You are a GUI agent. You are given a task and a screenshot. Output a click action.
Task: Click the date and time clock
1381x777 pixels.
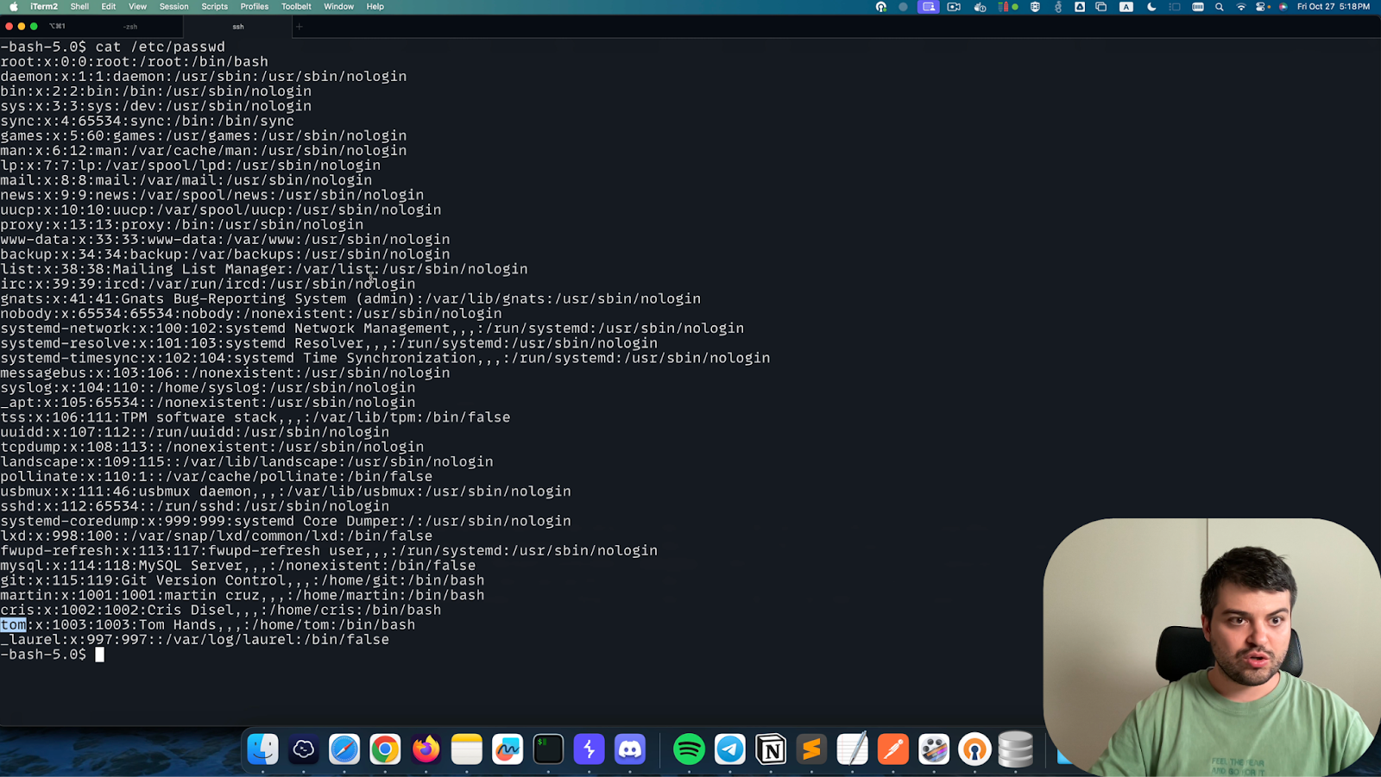click(x=1334, y=6)
